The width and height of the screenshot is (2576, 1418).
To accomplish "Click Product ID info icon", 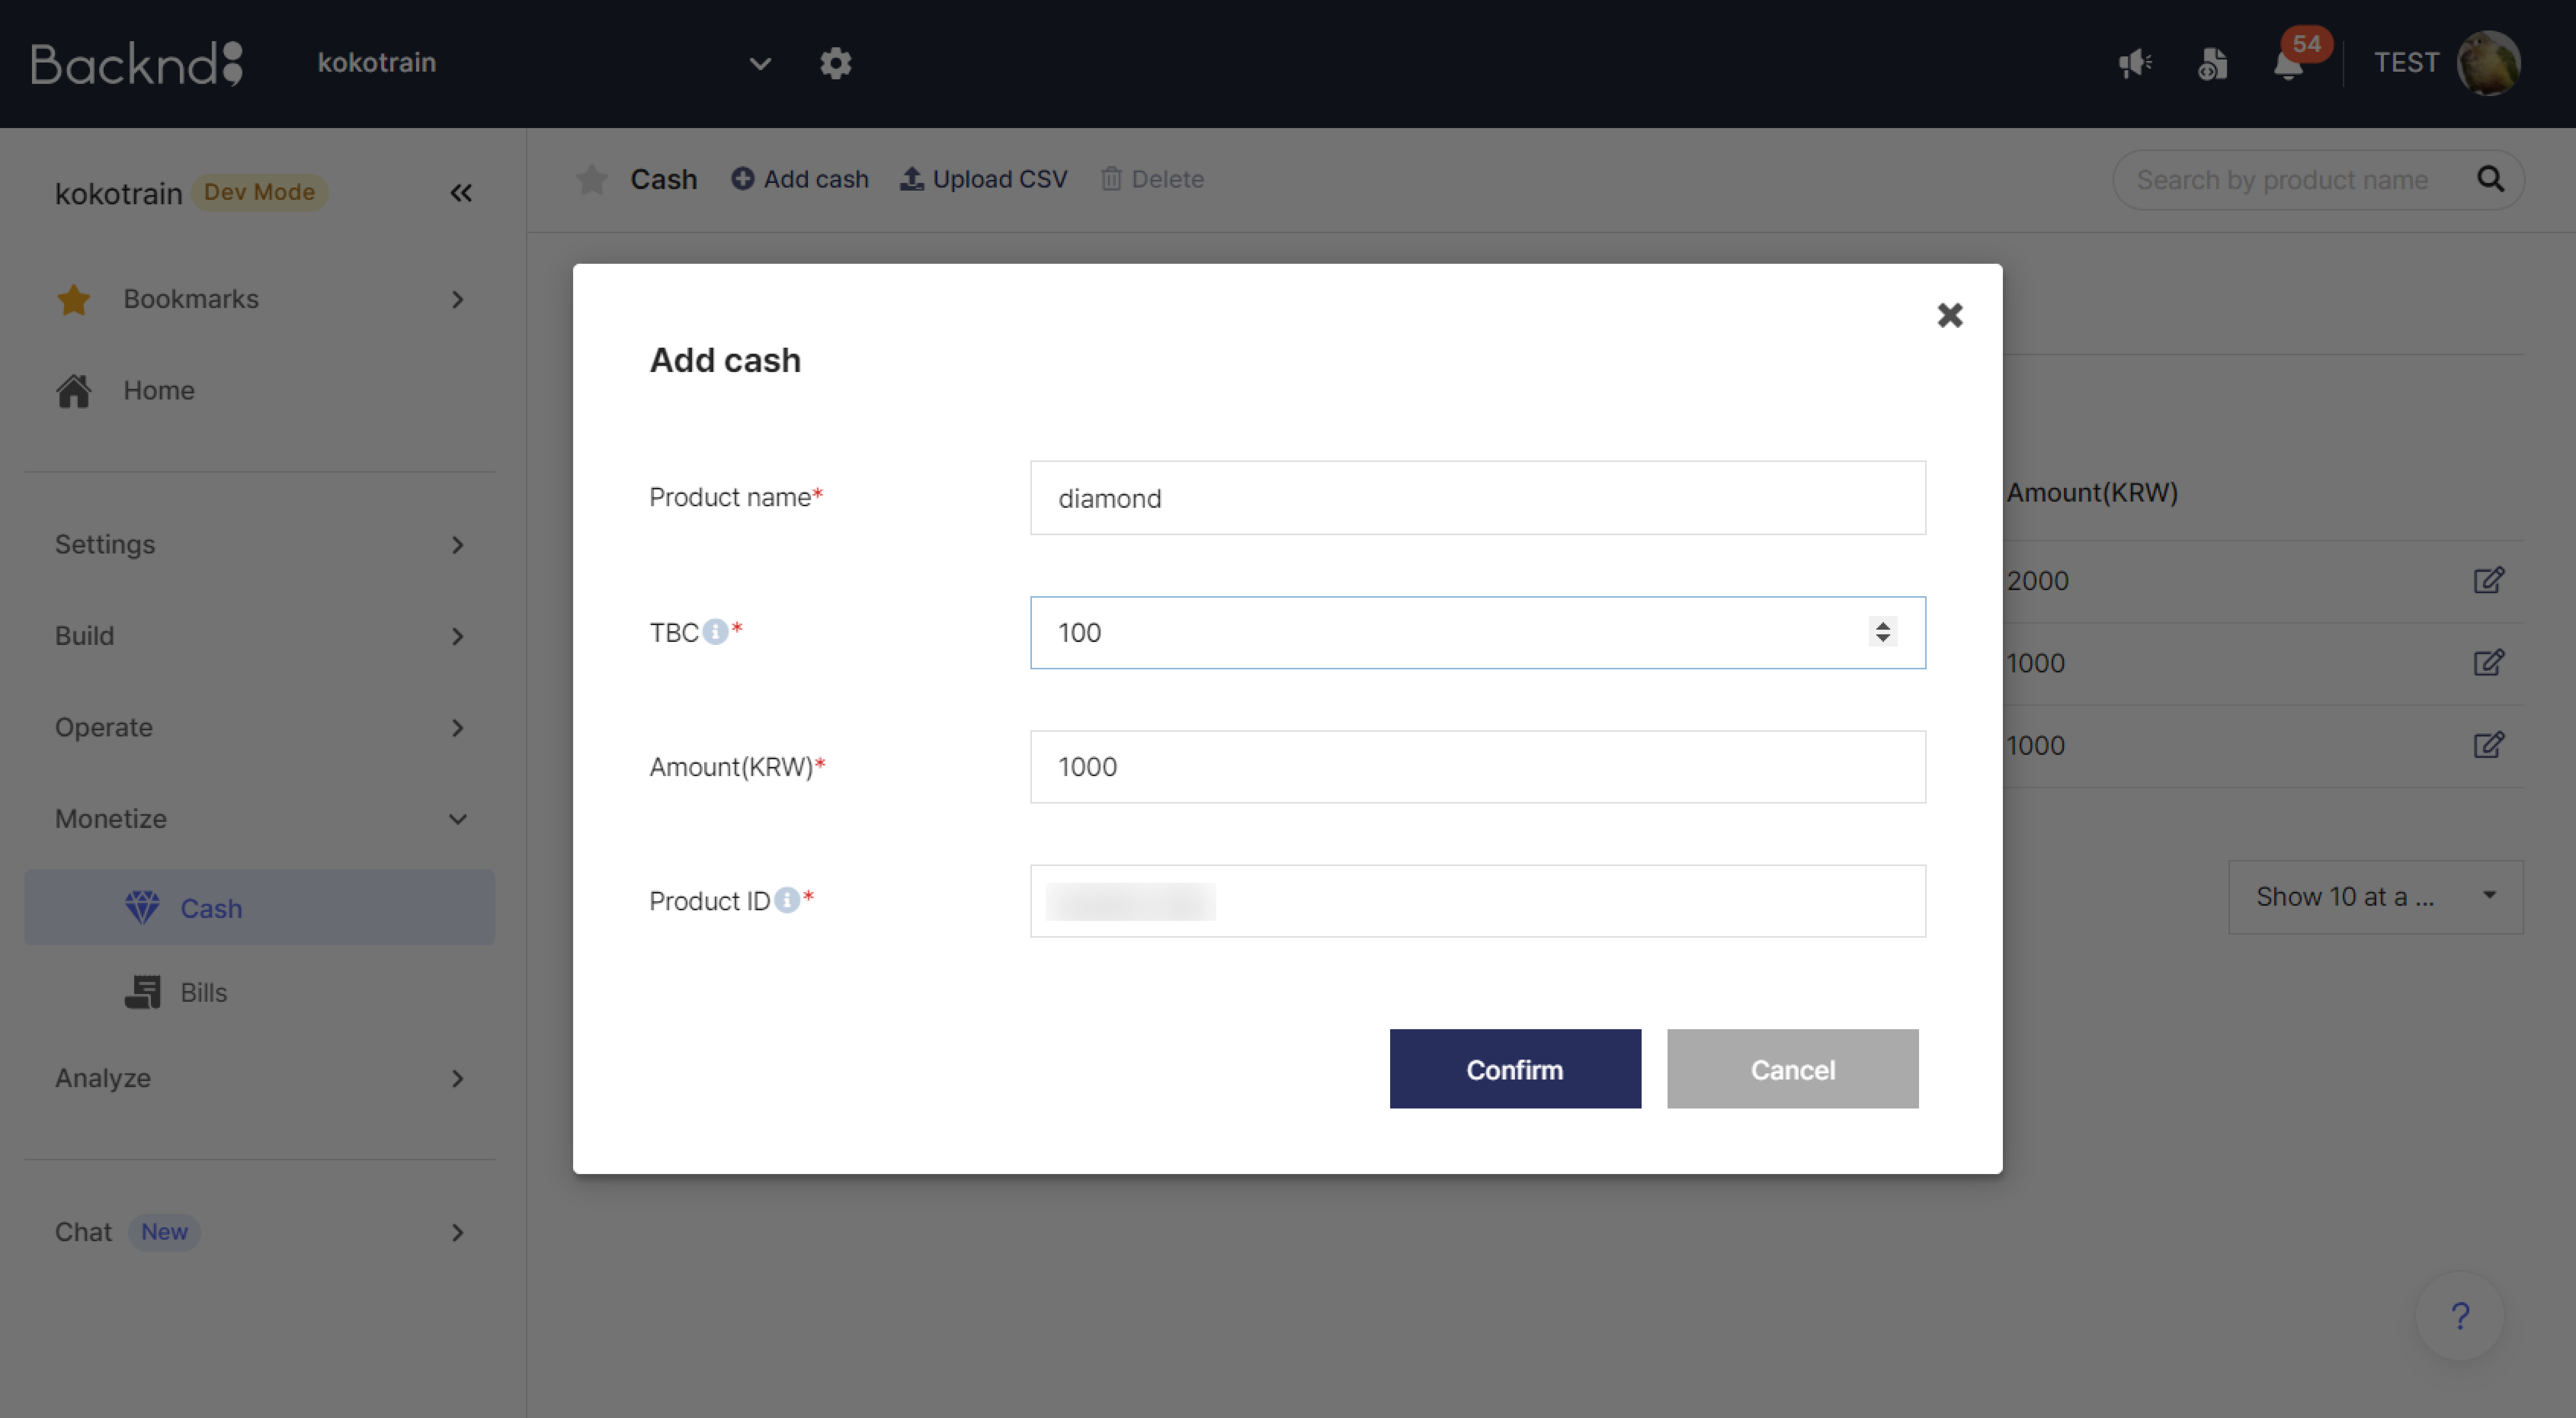I will tap(786, 900).
